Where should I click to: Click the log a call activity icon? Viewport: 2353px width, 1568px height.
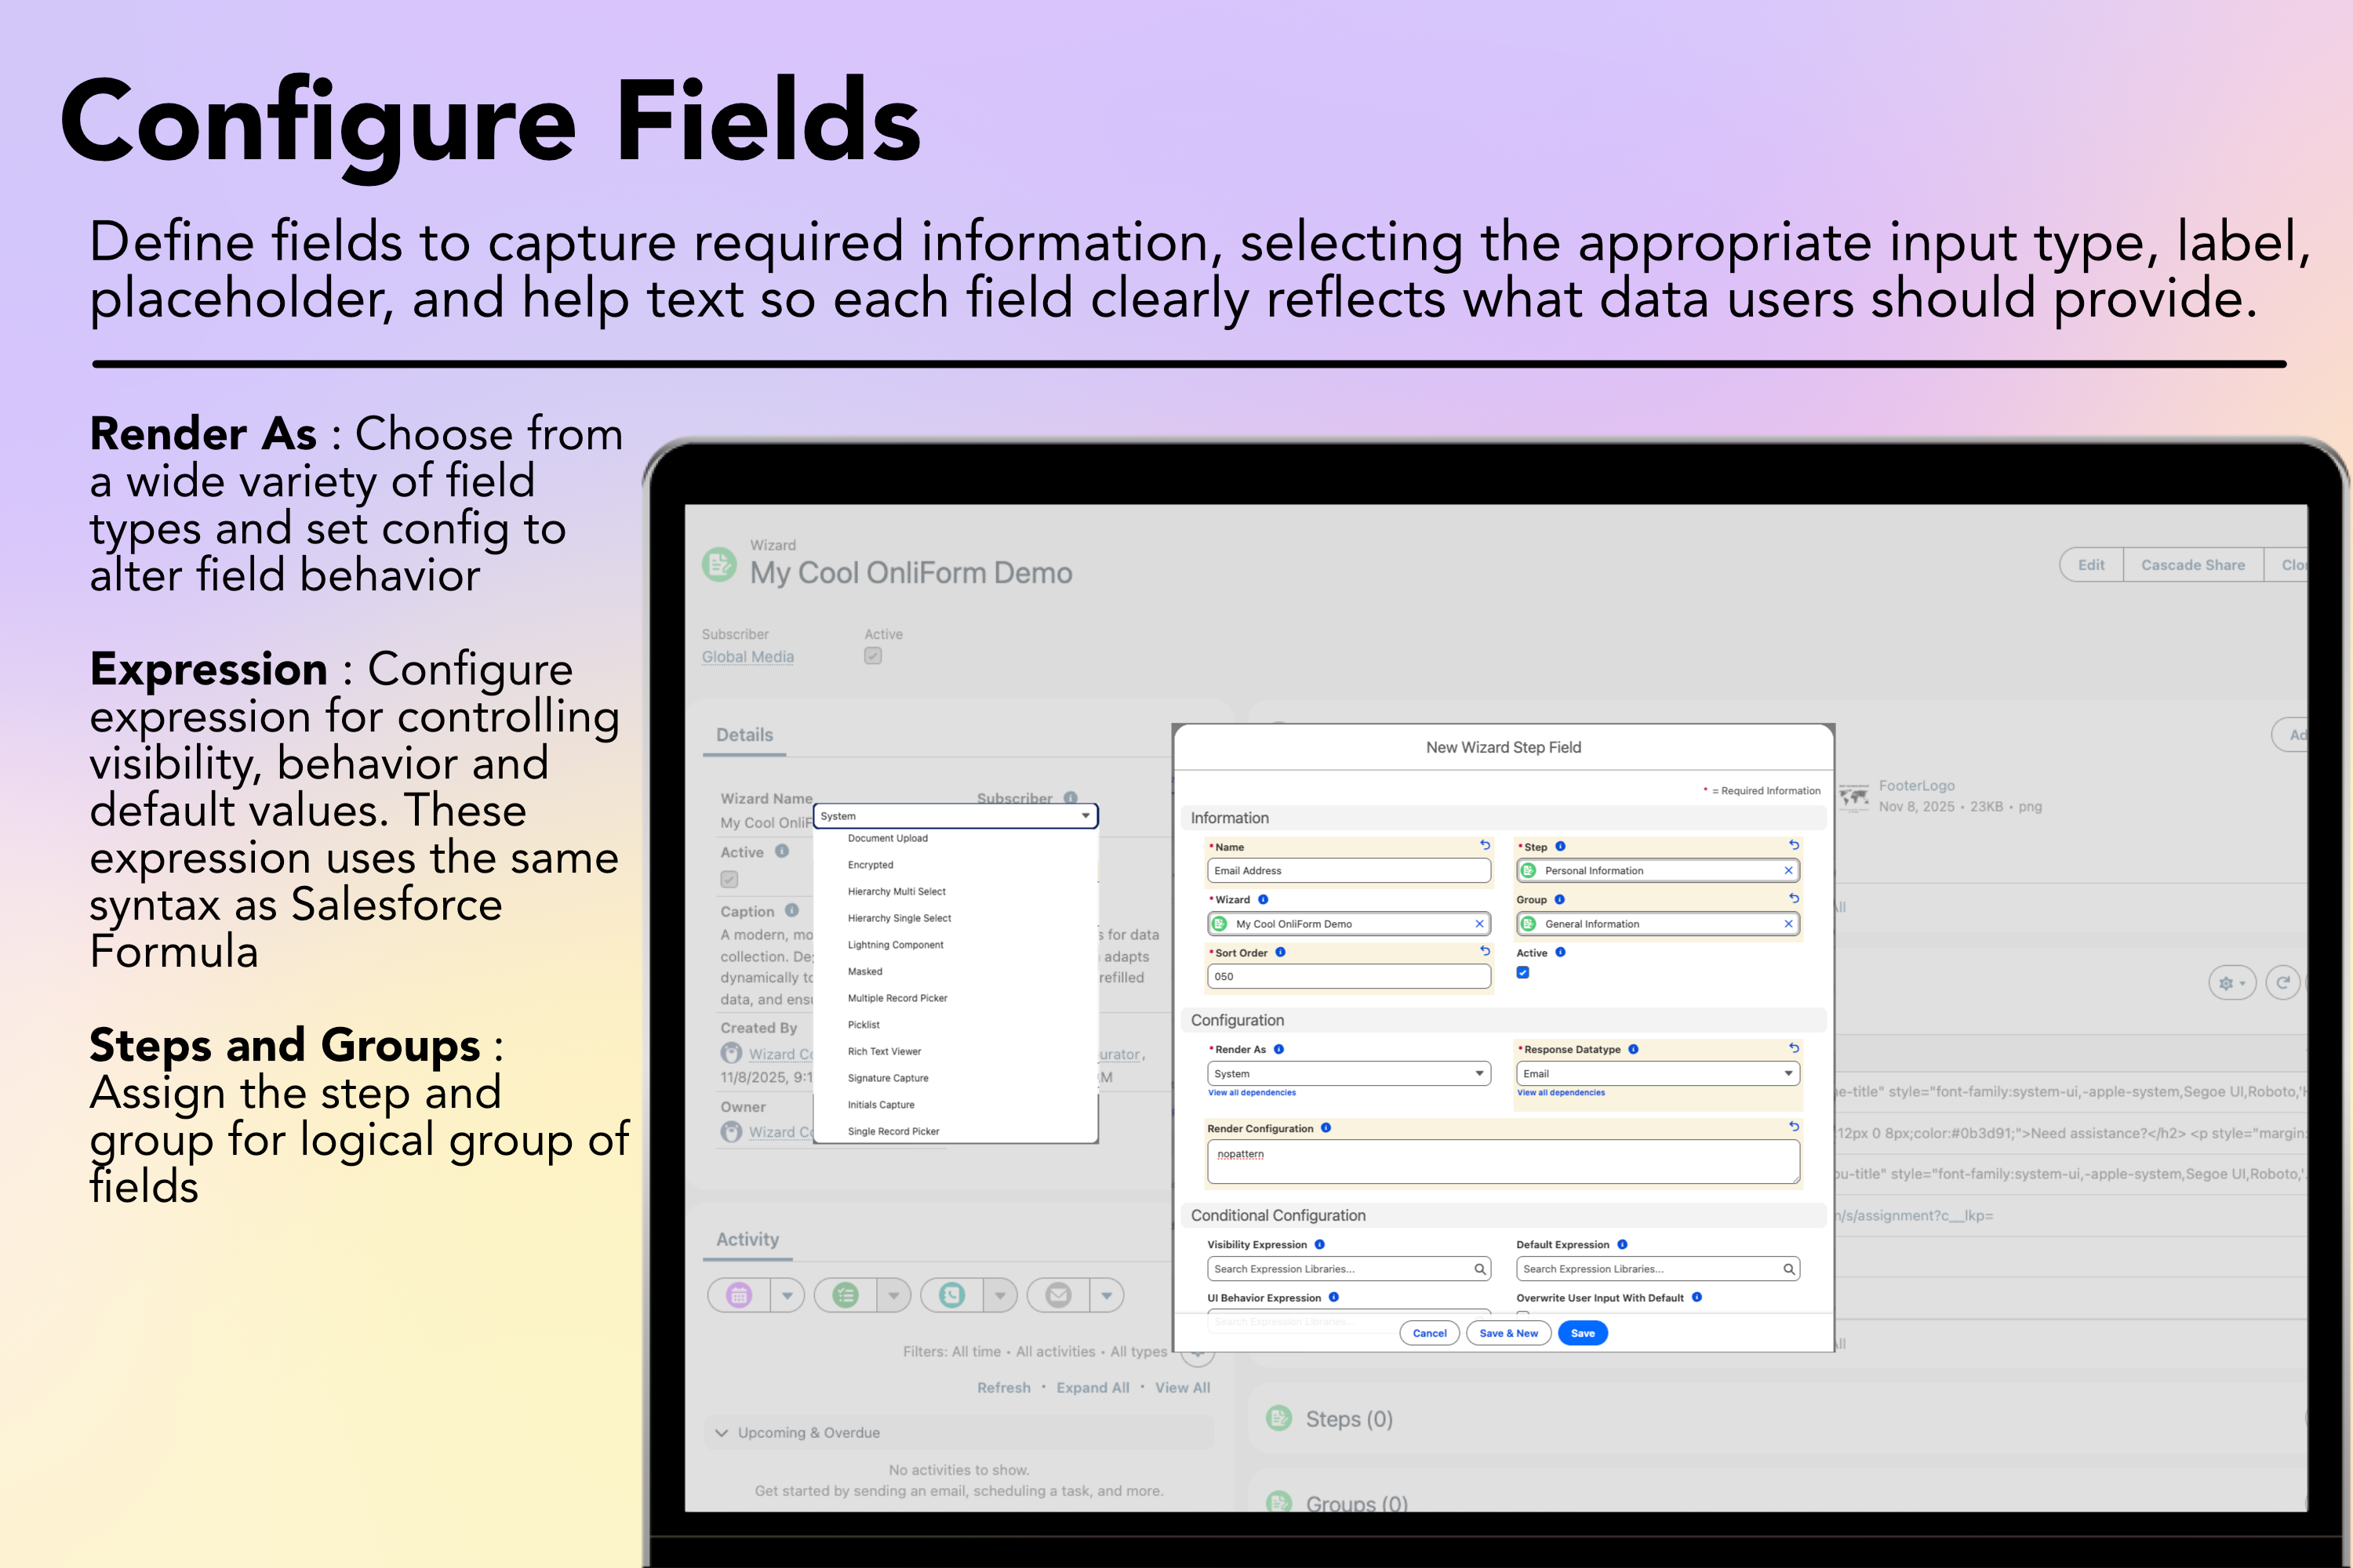tap(951, 1295)
